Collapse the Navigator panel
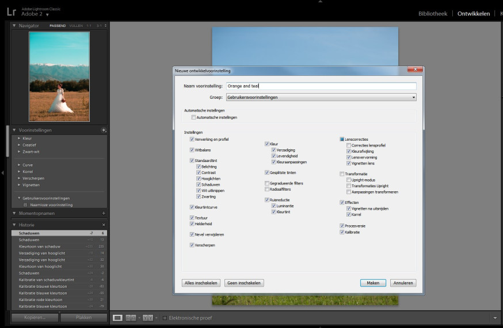The height and width of the screenshot is (328, 503). pos(14,25)
